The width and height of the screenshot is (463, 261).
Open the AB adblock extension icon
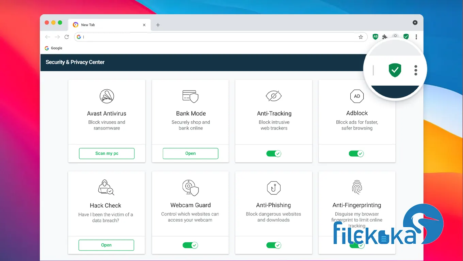coord(375,37)
